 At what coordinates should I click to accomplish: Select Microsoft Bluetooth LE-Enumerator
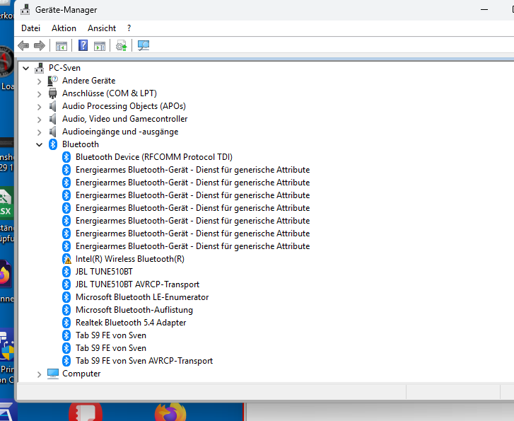click(142, 297)
